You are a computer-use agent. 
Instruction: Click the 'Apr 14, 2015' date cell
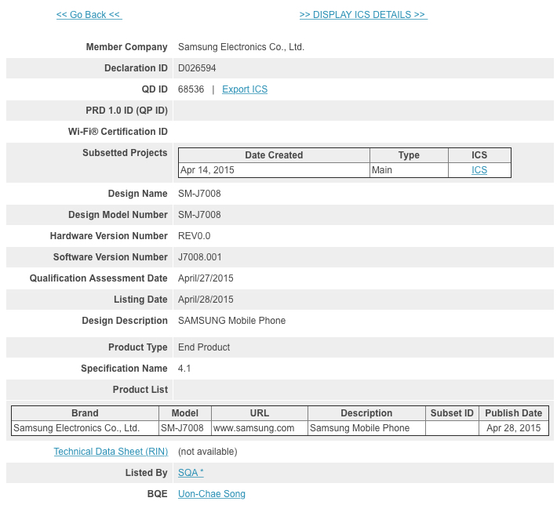(274, 170)
